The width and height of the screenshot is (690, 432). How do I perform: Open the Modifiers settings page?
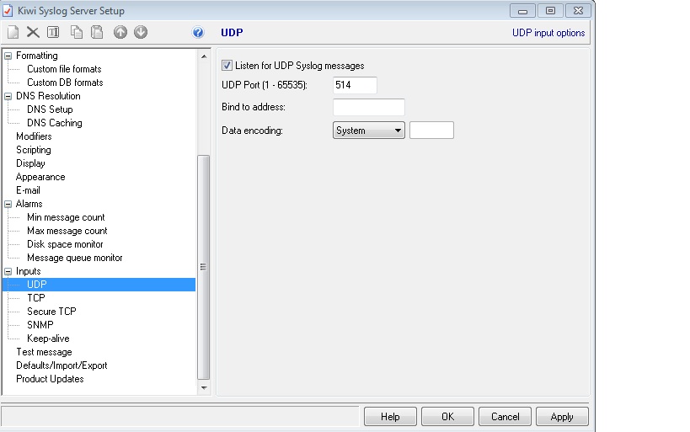click(x=34, y=136)
